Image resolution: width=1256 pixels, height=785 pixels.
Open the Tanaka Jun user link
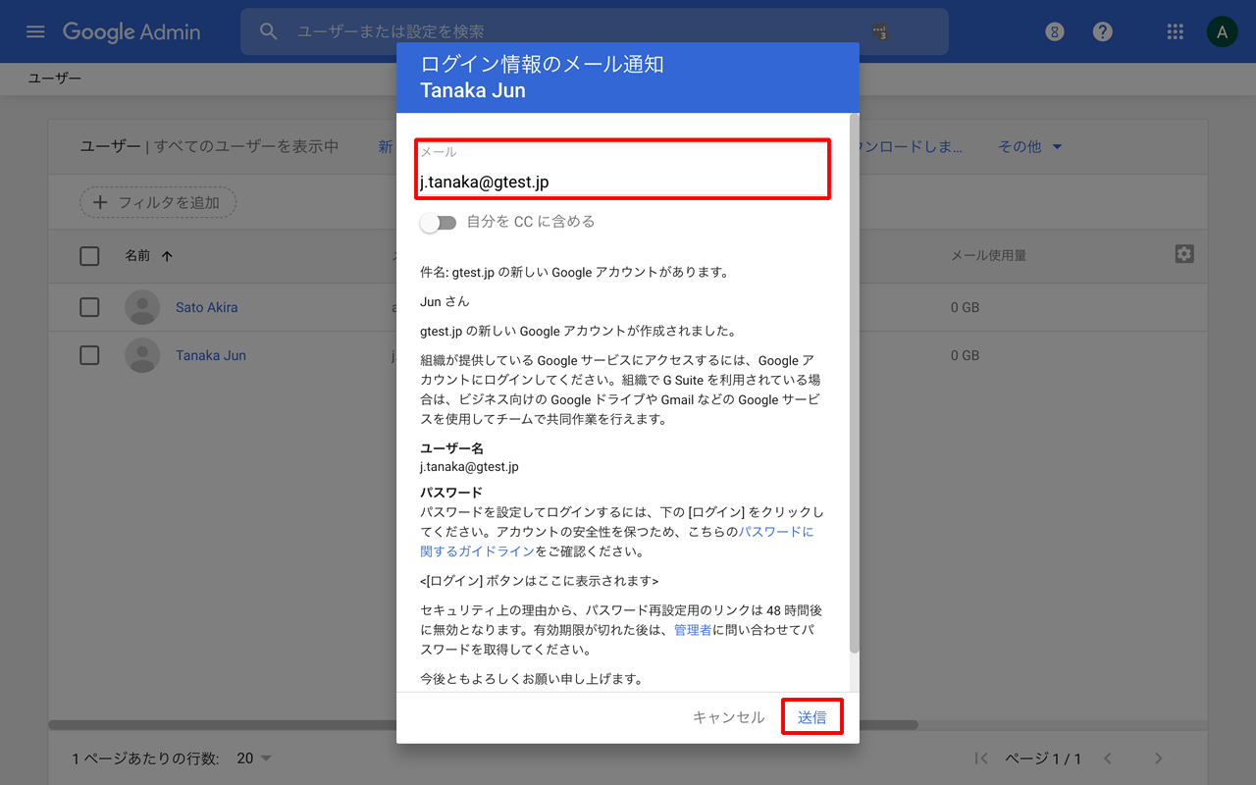coord(211,355)
